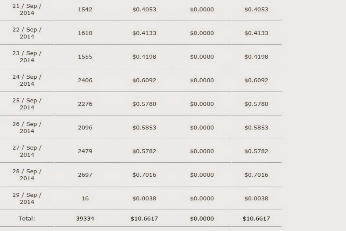The width and height of the screenshot is (346, 231).
Task: Click the total count 39334
Action: click(x=85, y=218)
